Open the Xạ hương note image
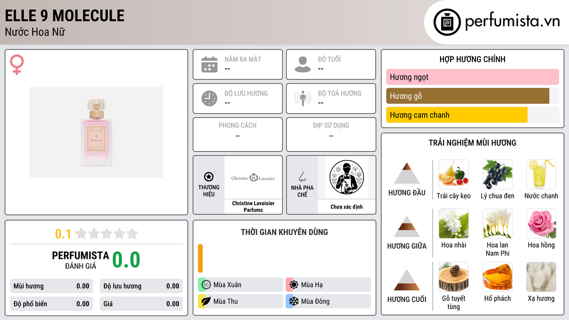 coord(541,277)
